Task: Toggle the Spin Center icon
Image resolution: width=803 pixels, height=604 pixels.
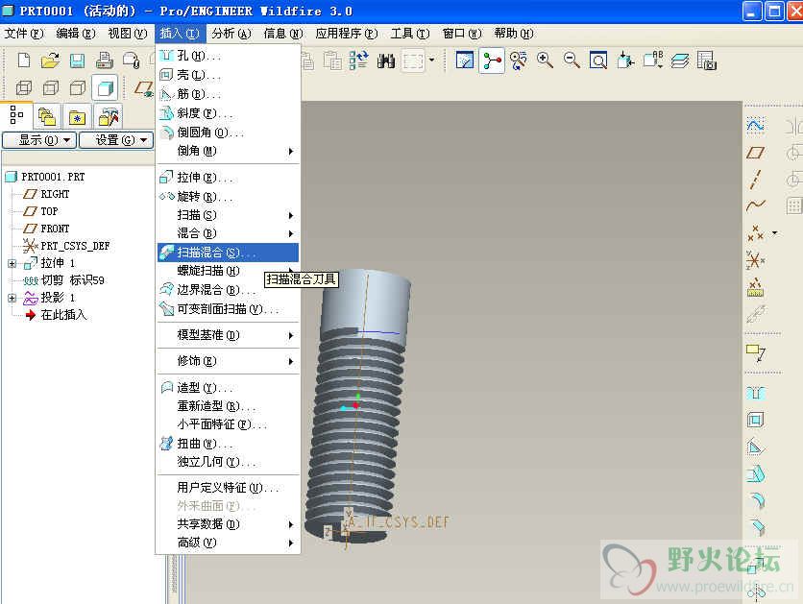Action: click(x=492, y=60)
